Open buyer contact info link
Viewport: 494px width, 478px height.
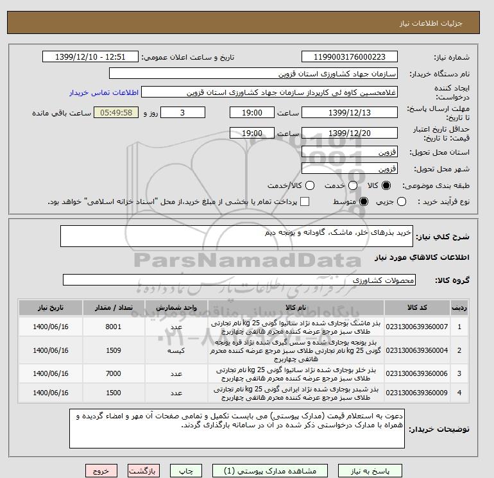point(104,92)
